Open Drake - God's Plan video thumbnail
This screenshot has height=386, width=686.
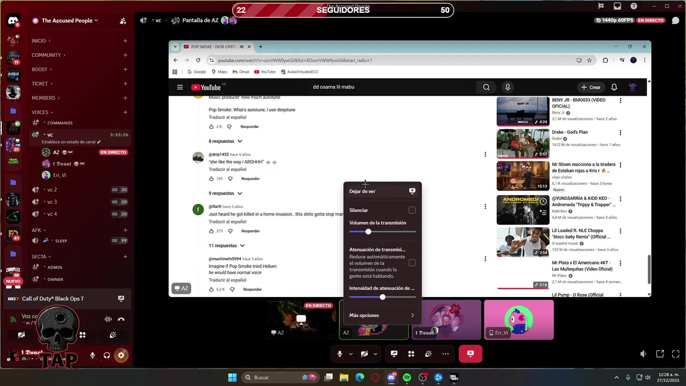523,143
